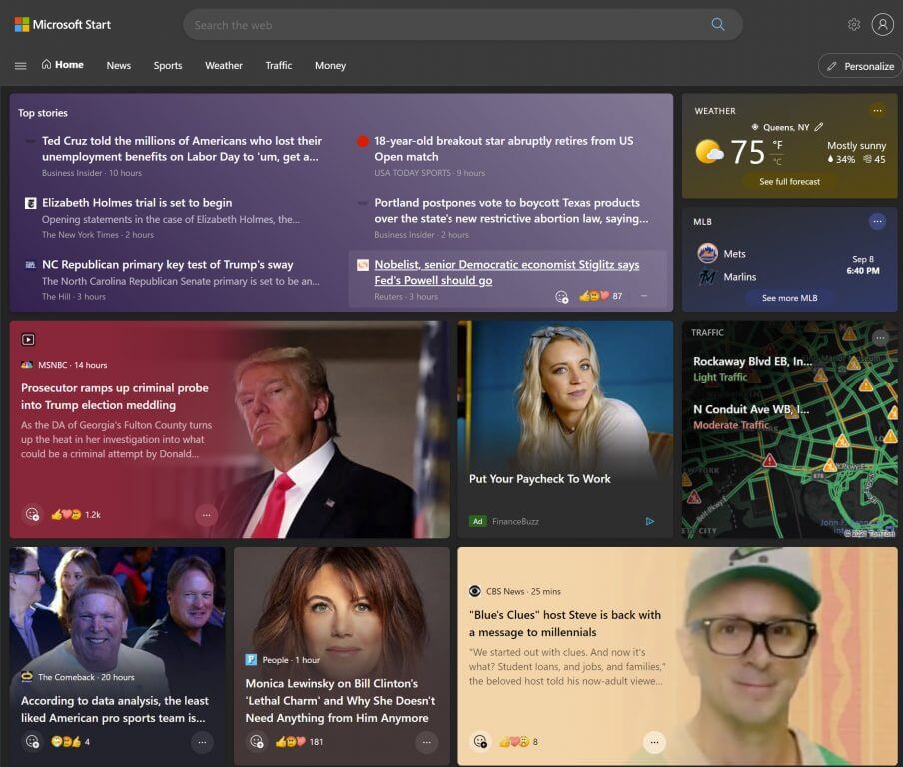Click N Conduit Ave WB moderate traffic entry

pyautogui.click(x=751, y=416)
